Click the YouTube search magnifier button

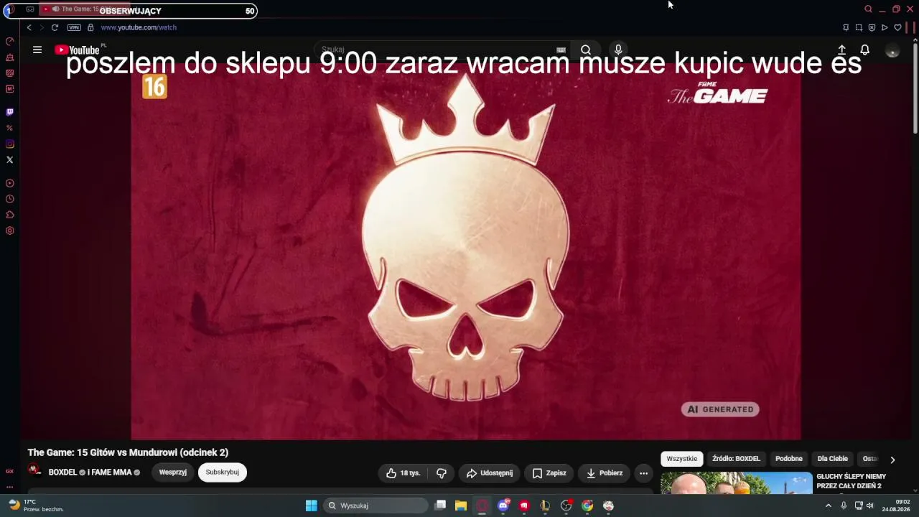pyautogui.click(x=586, y=50)
